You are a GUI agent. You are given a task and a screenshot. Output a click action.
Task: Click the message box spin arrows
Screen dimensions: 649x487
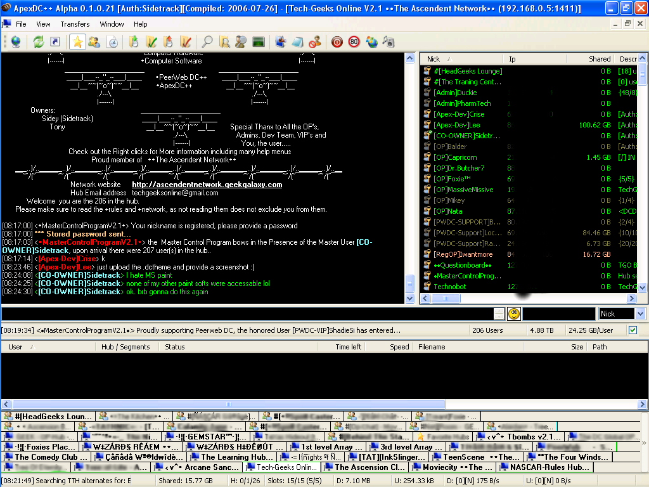tap(499, 313)
